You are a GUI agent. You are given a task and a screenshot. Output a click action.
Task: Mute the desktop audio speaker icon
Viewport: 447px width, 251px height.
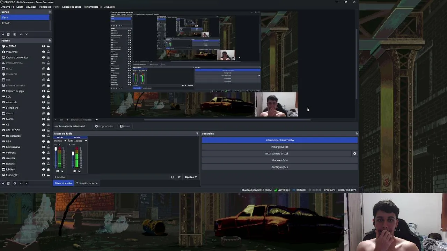coord(75,171)
